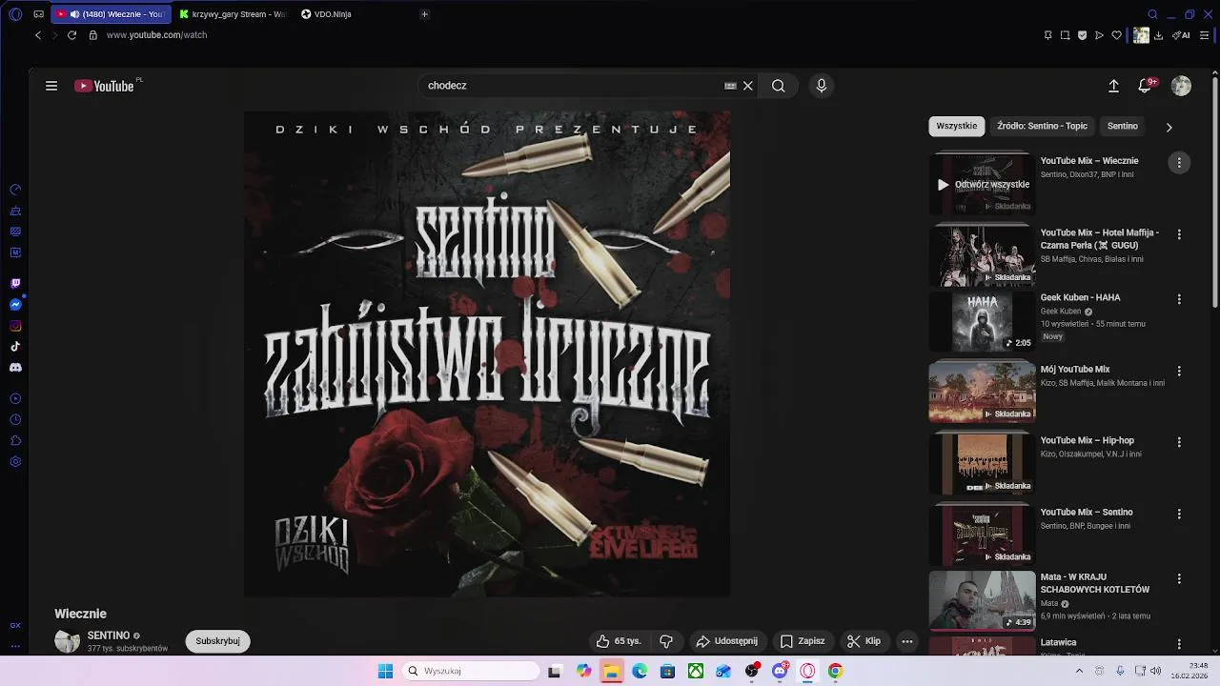
Task: Open YouTube Mix – Sentino title
Action: [1087, 513]
